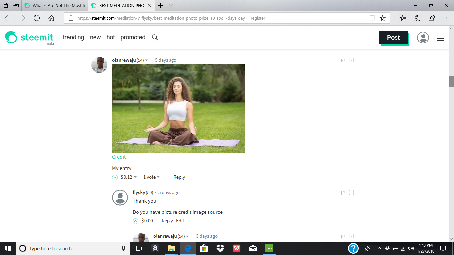Toggle reading view in the address bar
Image resolution: width=454 pixels, height=255 pixels.
click(x=372, y=18)
